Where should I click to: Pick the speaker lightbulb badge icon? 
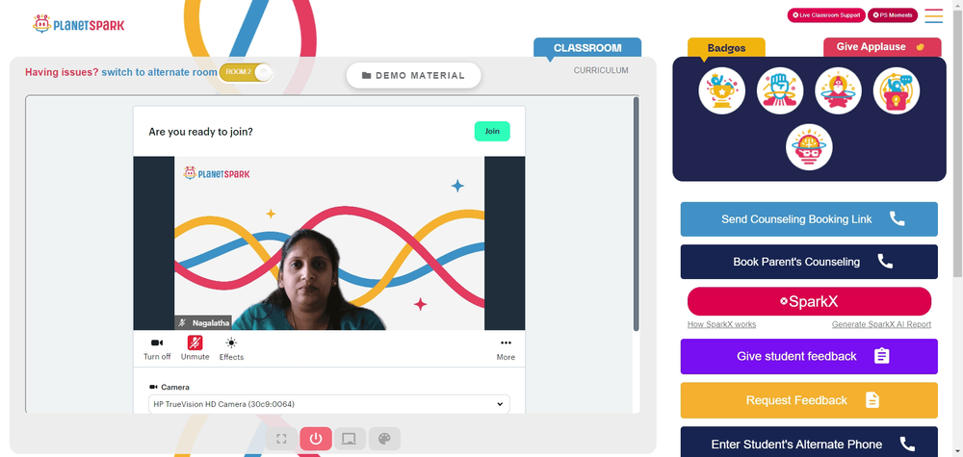pyautogui.click(x=896, y=90)
